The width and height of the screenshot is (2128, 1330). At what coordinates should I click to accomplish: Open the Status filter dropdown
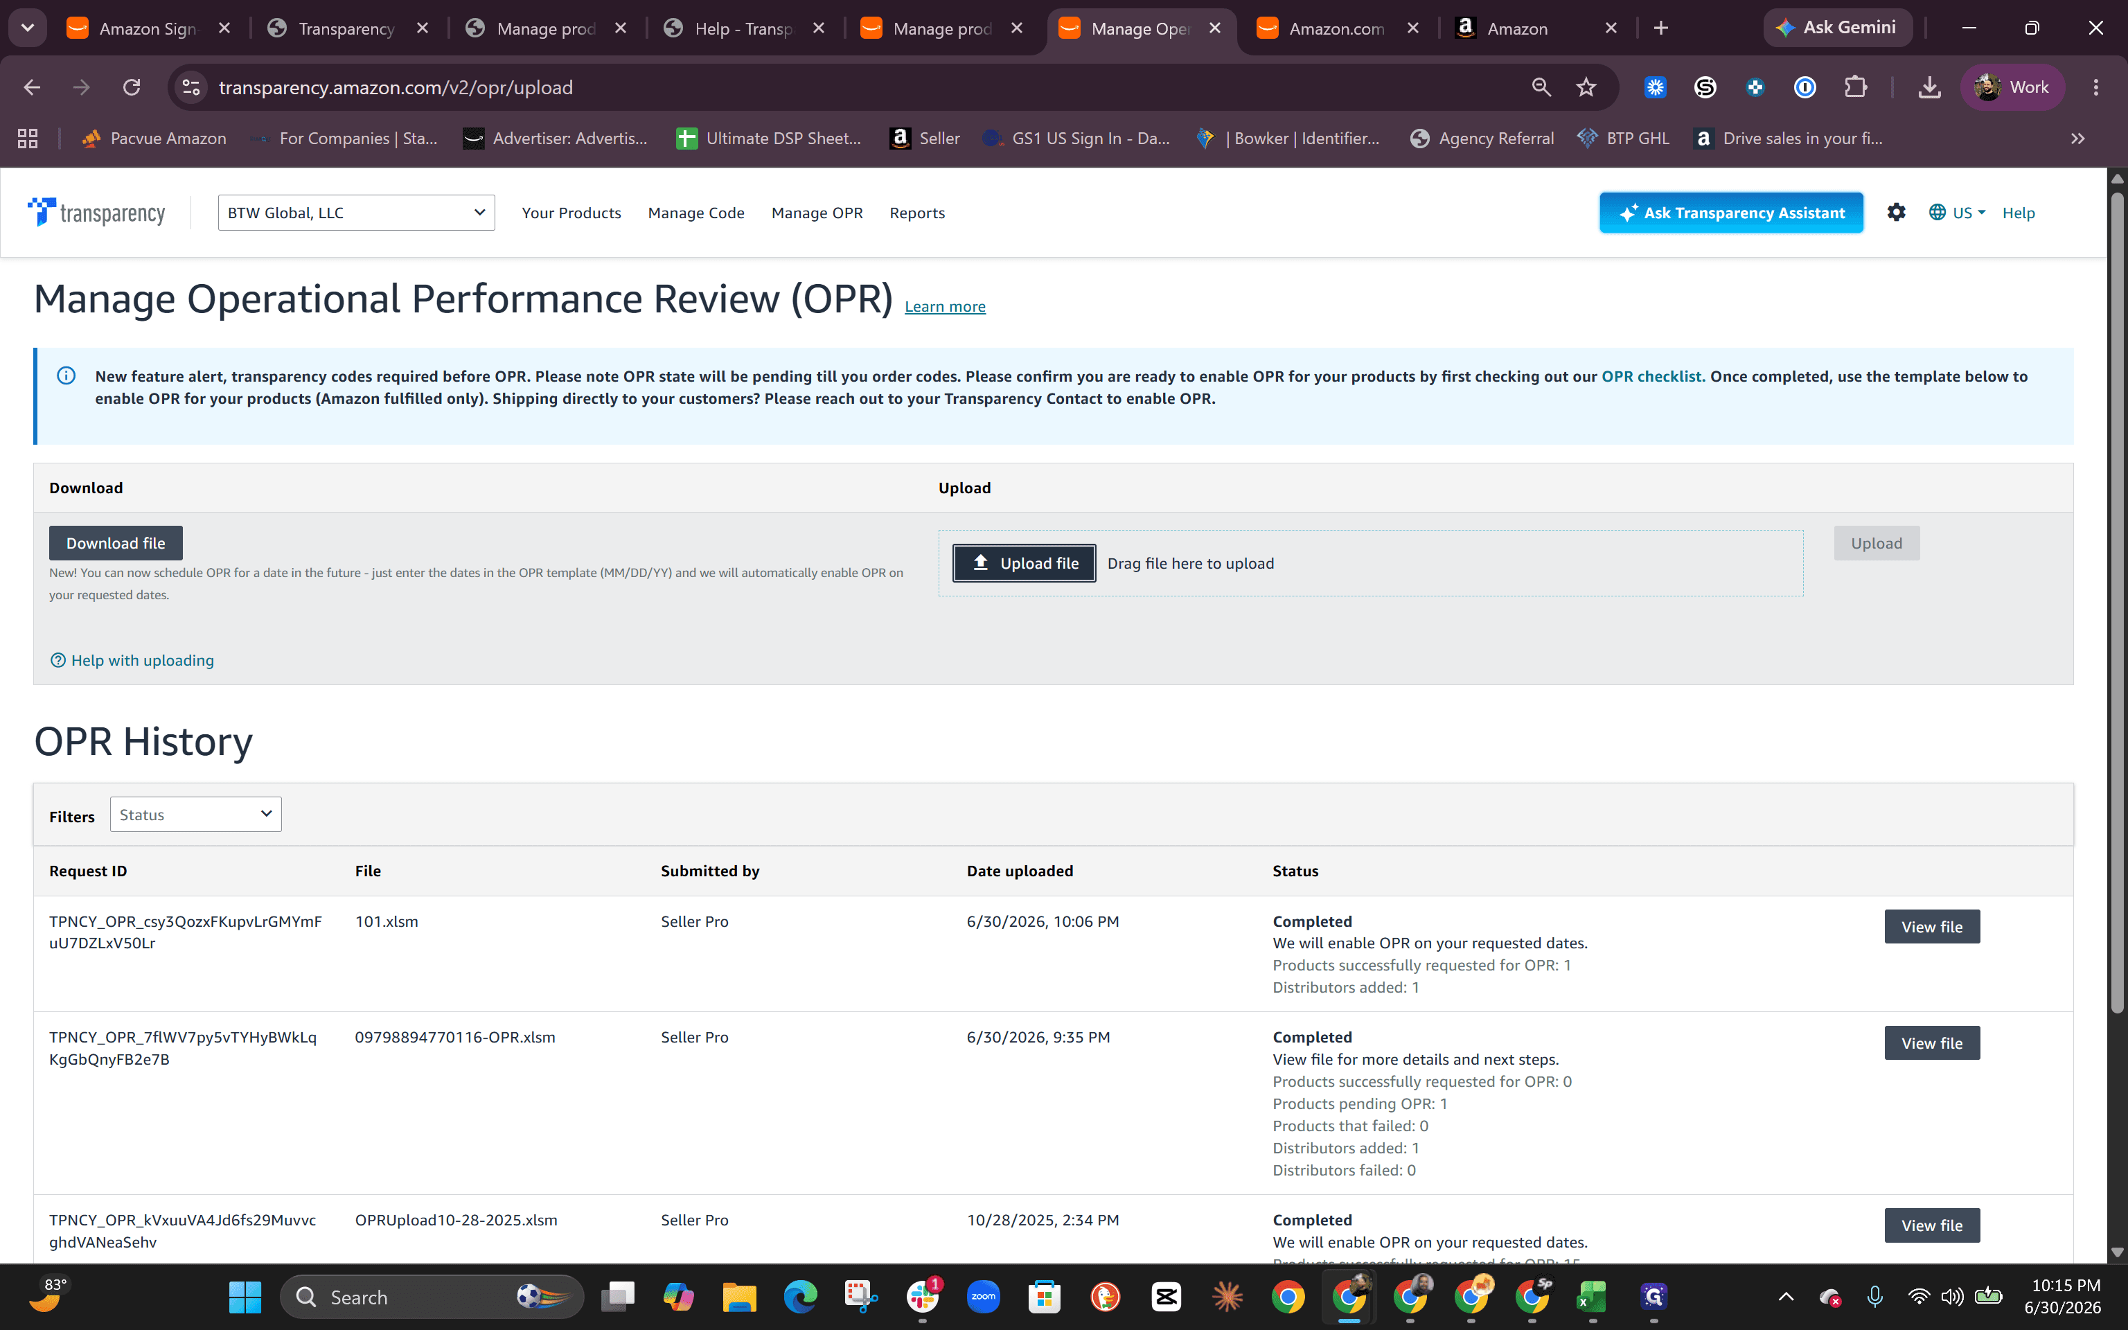coord(195,815)
